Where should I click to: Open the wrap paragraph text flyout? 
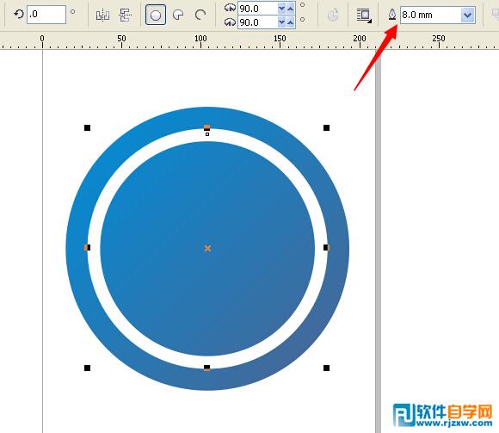[364, 15]
